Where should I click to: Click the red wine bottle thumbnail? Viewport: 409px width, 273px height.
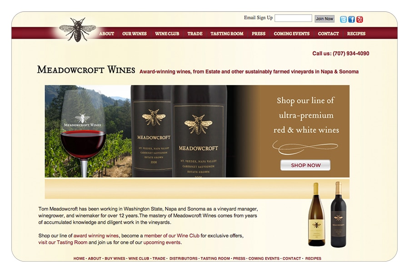click(x=338, y=214)
